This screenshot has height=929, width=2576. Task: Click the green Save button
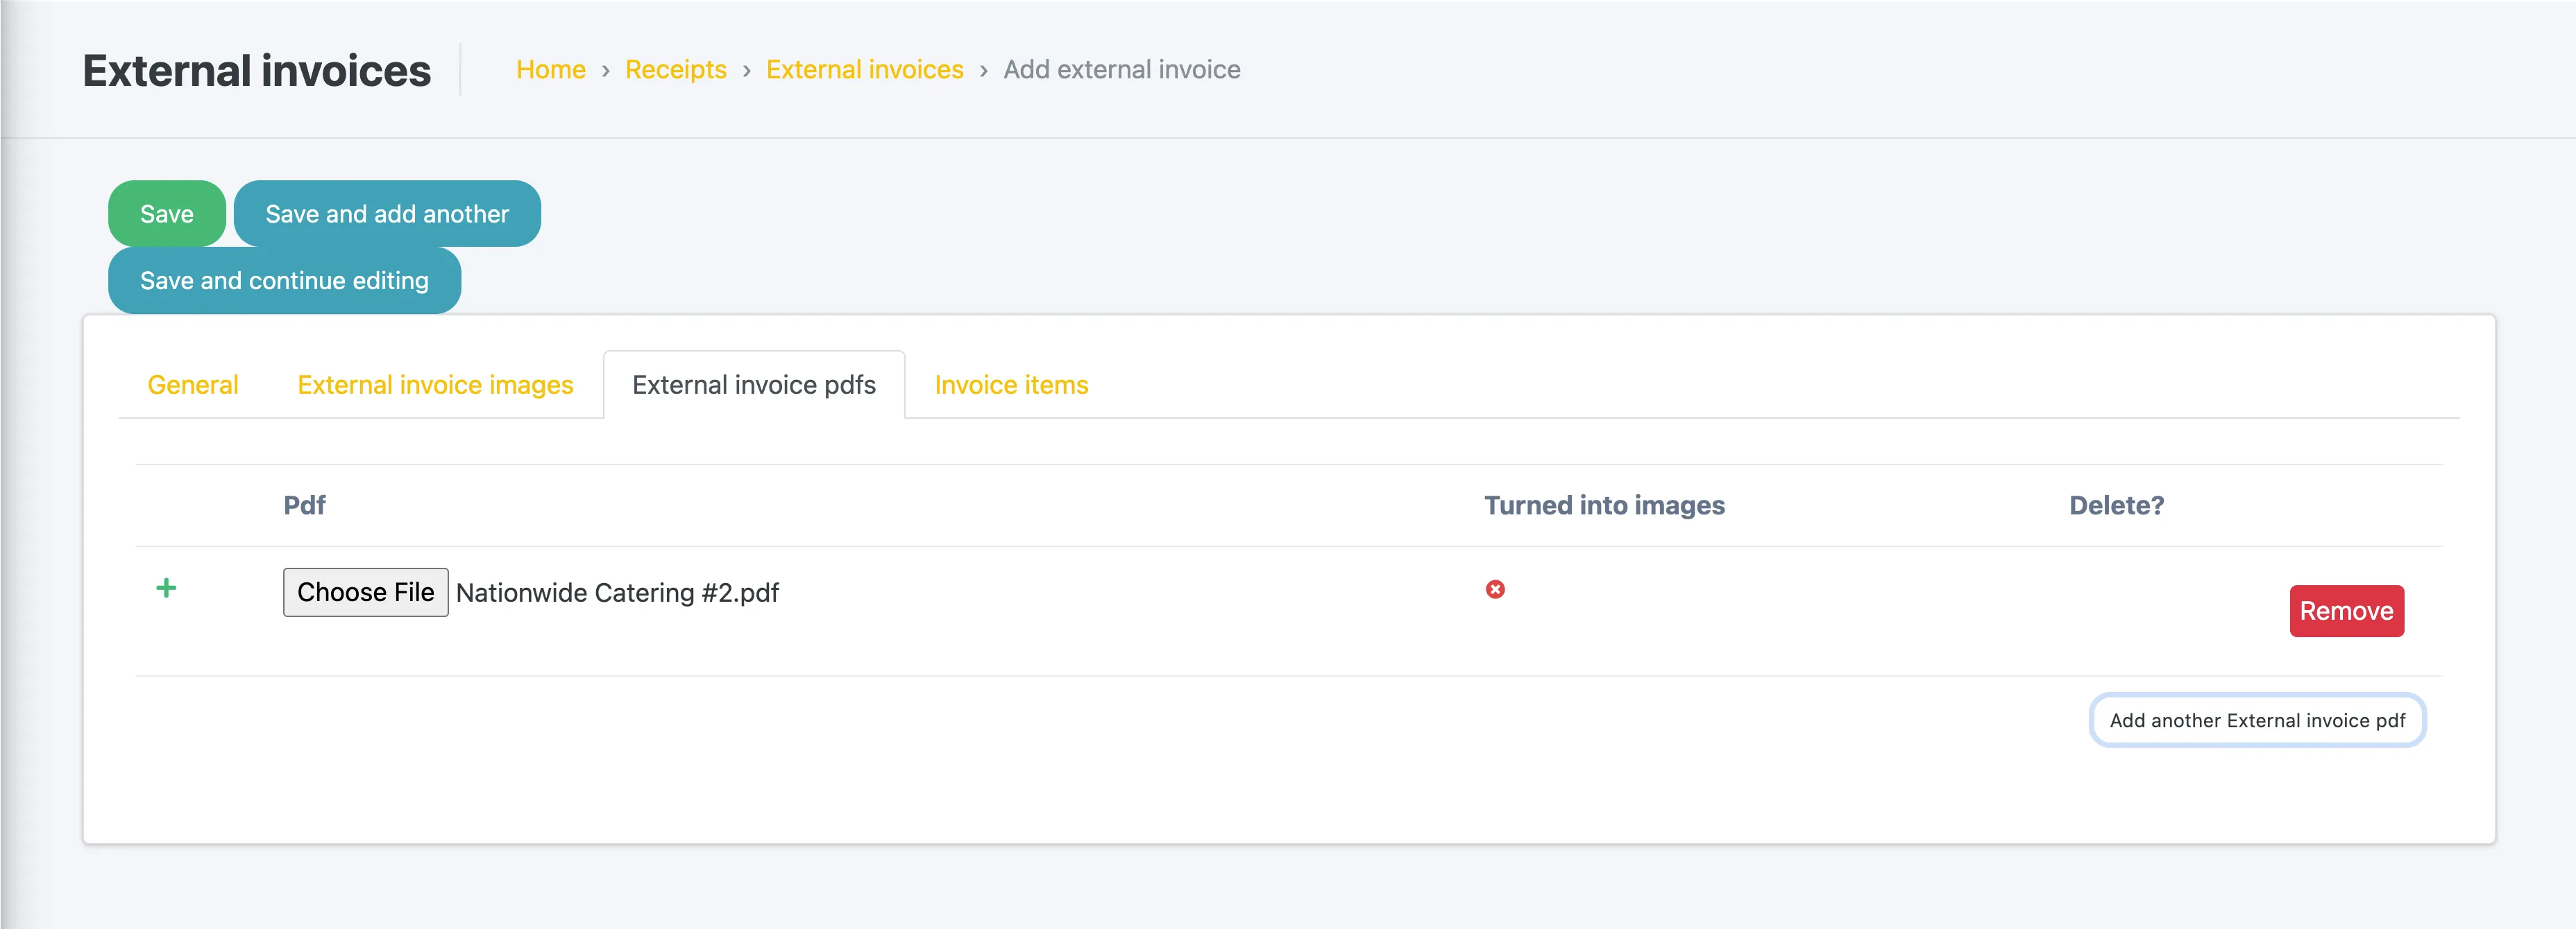point(167,214)
